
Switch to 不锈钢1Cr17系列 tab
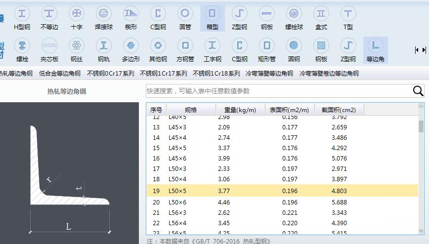point(163,73)
